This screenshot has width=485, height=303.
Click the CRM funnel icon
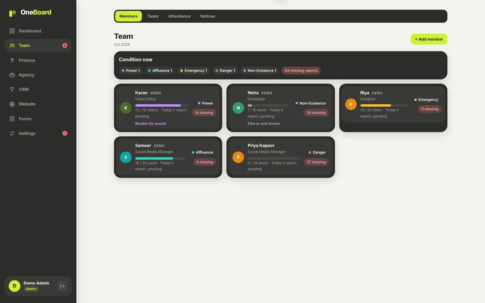coord(12,89)
